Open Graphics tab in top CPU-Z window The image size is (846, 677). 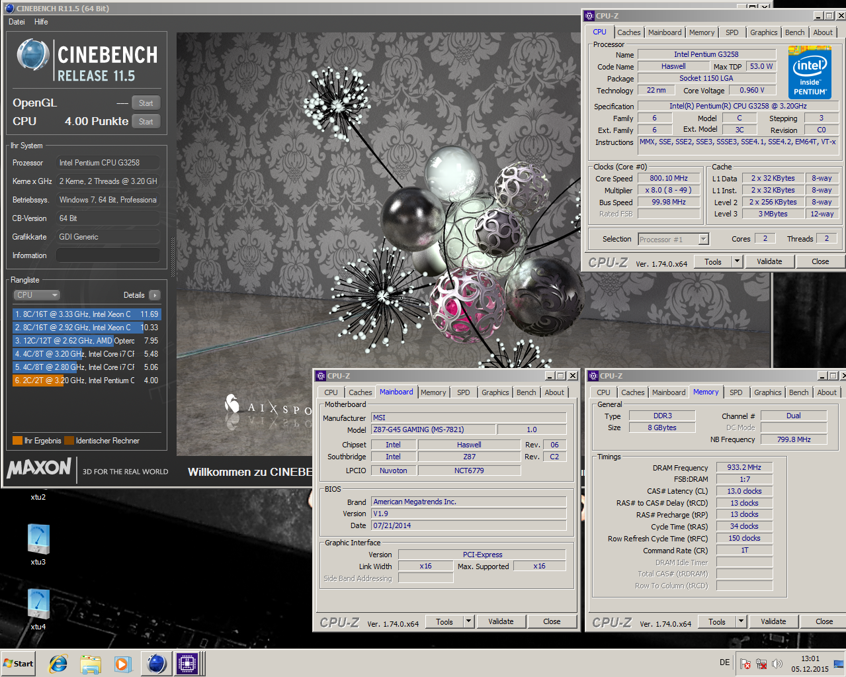[x=763, y=32]
